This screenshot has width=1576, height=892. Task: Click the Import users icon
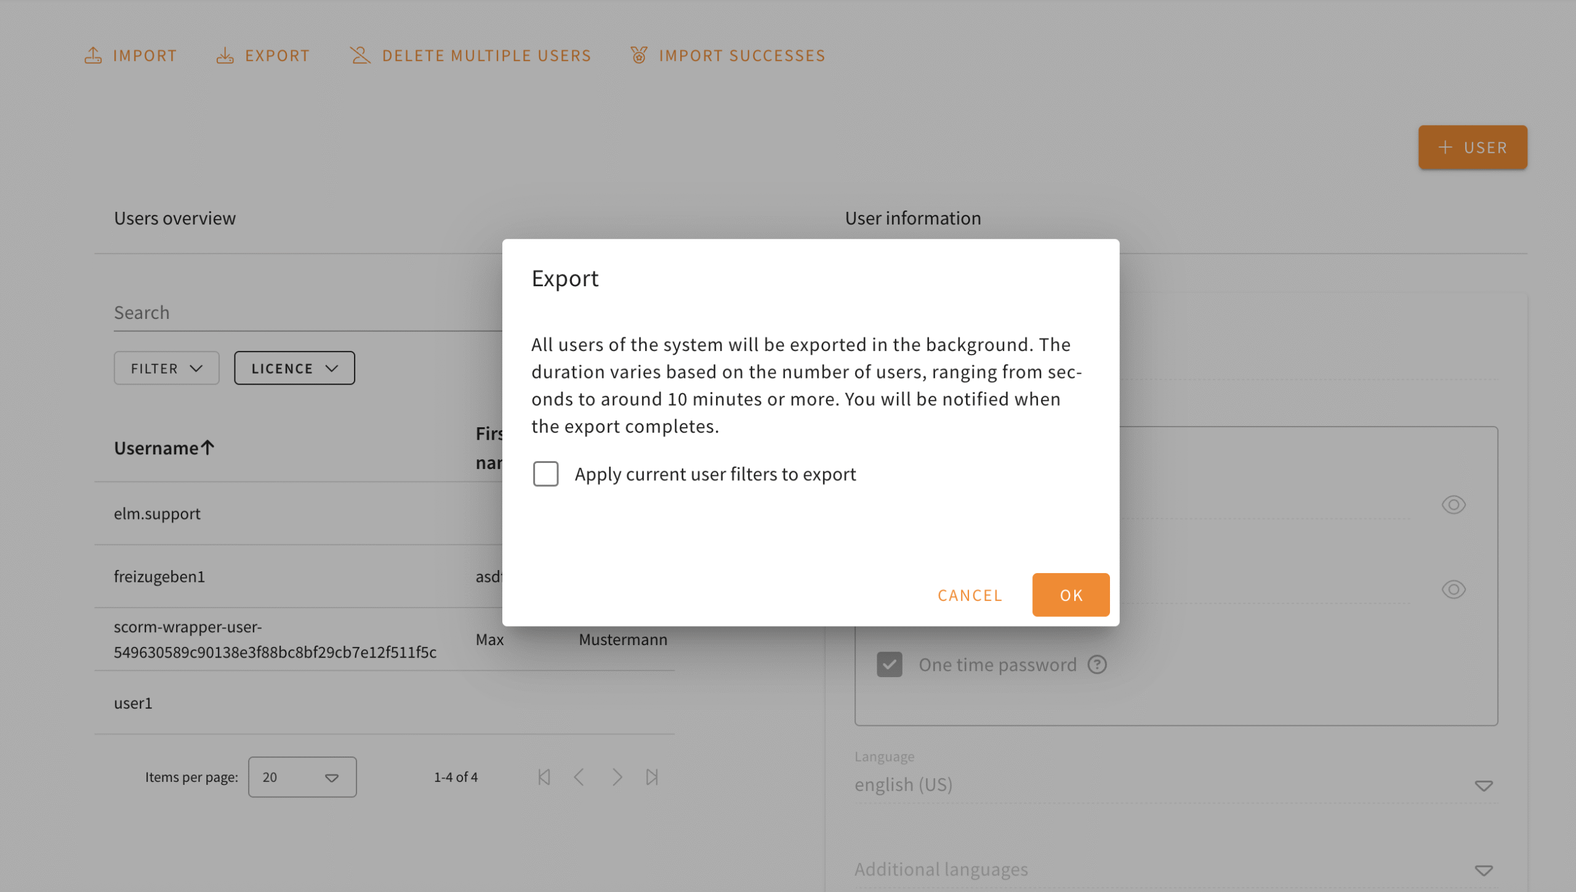[94, 55]
